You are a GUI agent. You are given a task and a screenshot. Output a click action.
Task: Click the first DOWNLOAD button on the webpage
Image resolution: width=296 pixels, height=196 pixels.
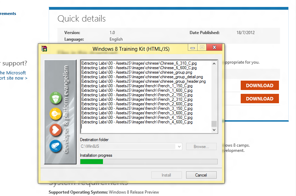coord(259,85)
